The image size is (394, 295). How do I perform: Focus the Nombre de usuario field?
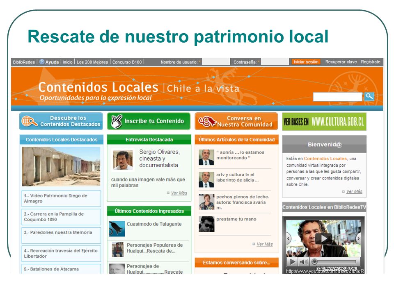tap(216, 61)
